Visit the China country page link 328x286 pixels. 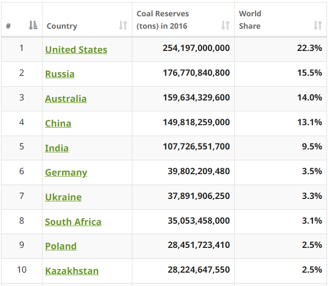click(x=58, y=123)
